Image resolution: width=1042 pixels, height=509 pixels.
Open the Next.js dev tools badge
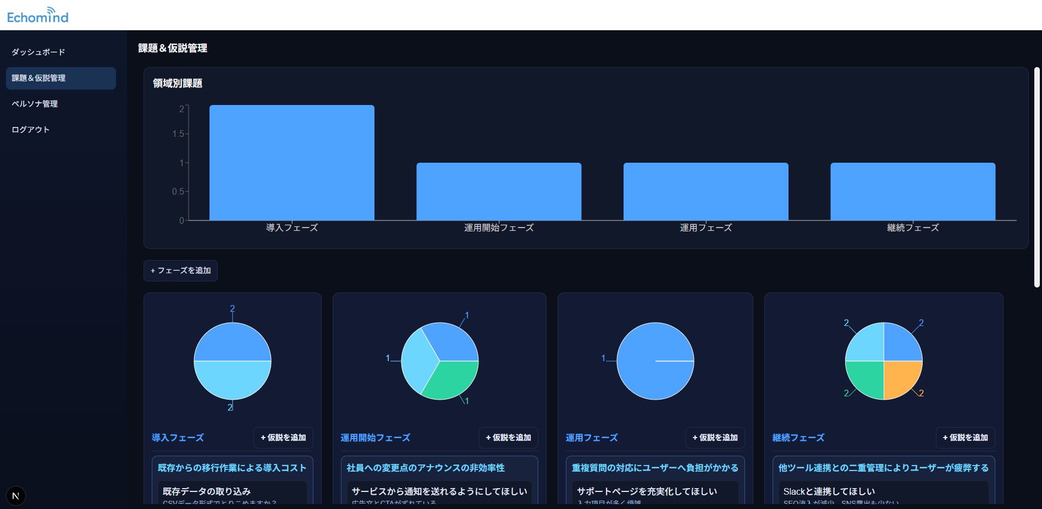point(15,496)
